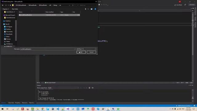Open Task View on taskbar
The width and height of the screenshot is (197, 111).
[x=7, y=109]
